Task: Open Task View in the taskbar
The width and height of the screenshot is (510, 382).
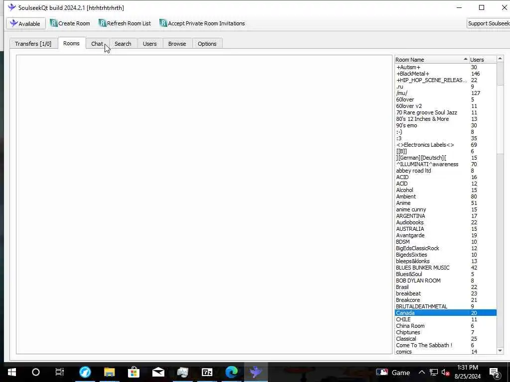Action: 60,372
